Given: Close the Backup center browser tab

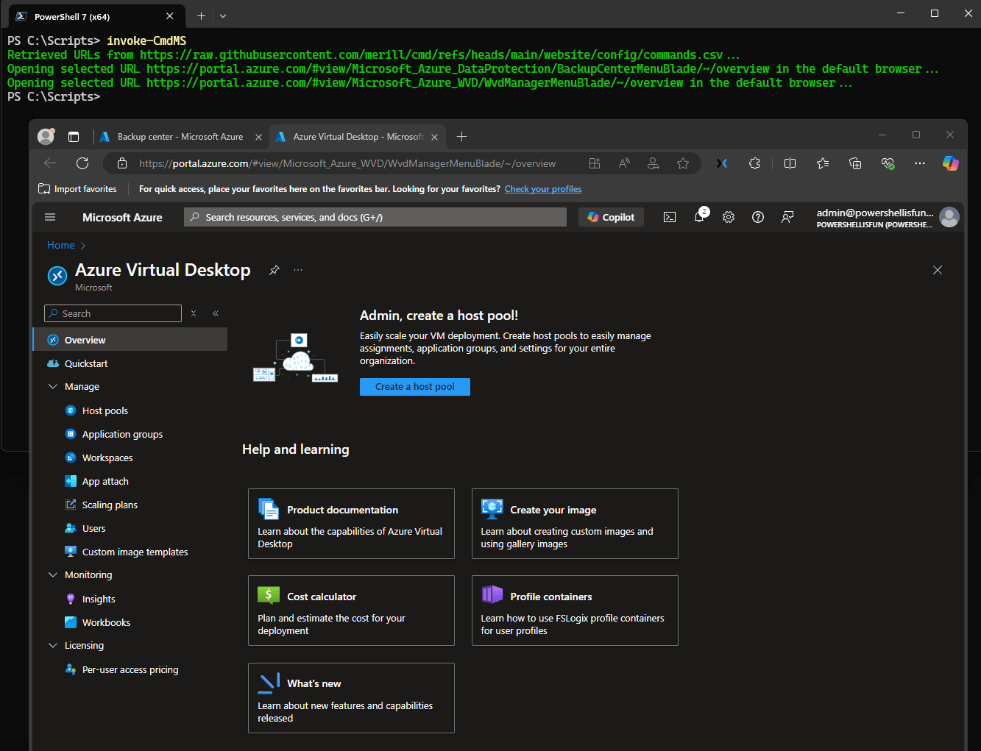Looking at the screenshot, I should click(258, 137).
